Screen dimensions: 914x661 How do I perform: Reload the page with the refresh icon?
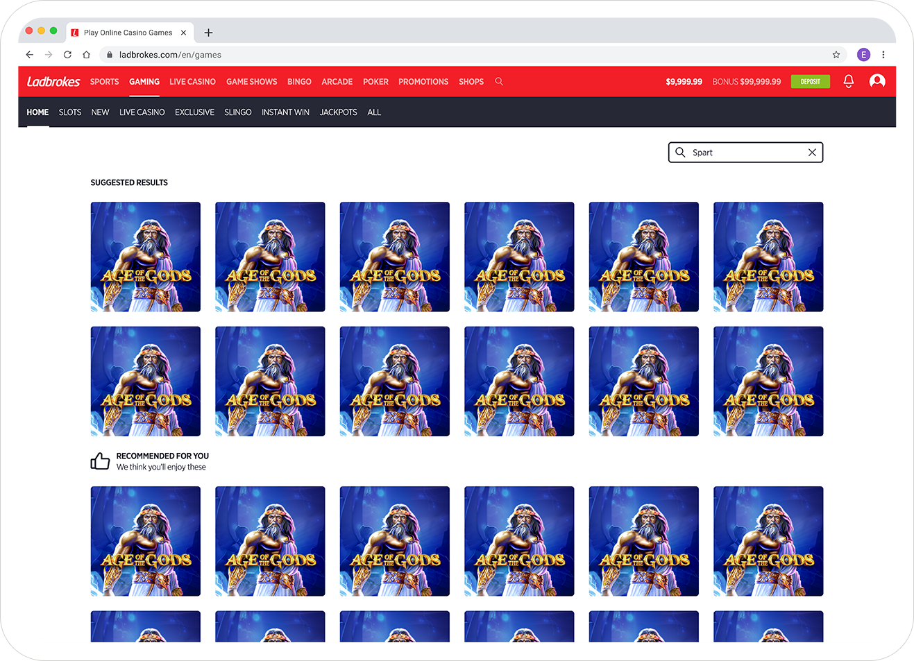point(67,55)
